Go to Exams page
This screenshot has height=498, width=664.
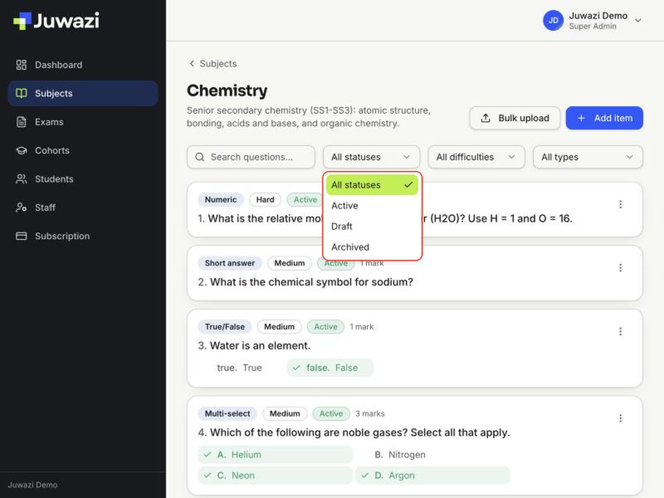point(83,122)
